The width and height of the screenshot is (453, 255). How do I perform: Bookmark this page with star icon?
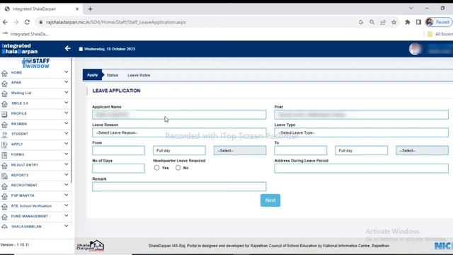(x=394, y=22)
